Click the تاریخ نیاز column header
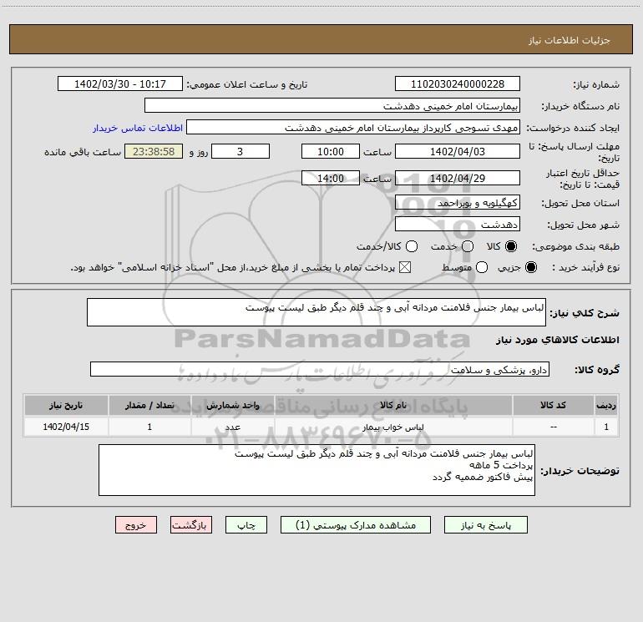The height and width of the screenshot is (622, 643). [x=66, y=406]
